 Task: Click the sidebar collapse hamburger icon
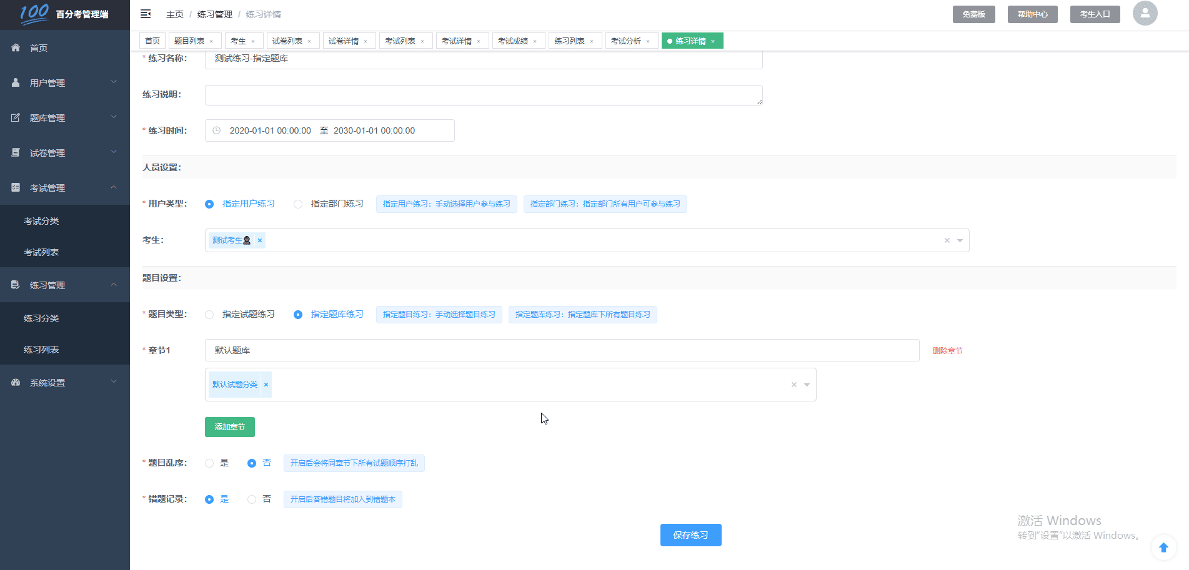tap(146, 14)
